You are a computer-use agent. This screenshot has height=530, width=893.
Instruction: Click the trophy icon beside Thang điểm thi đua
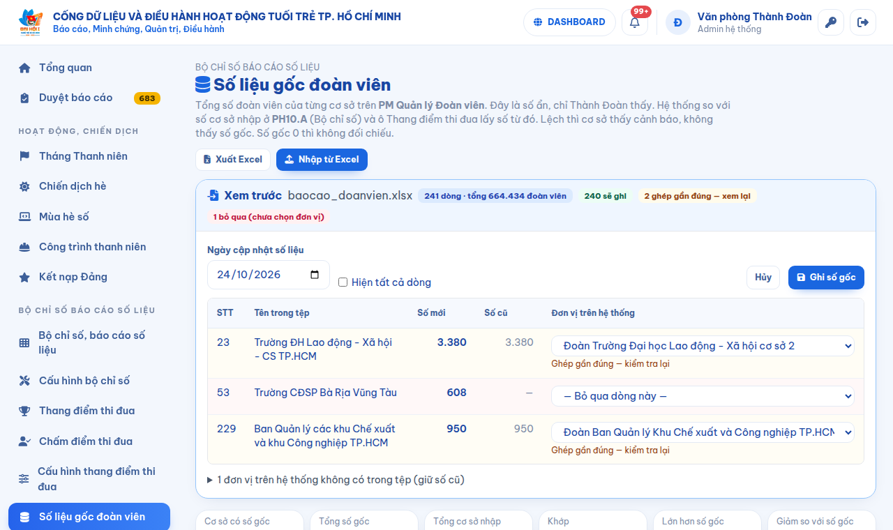24,411
